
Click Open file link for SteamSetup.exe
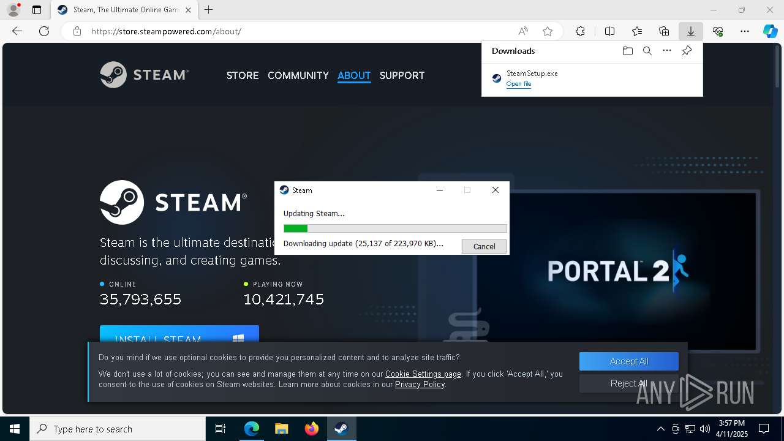519,84
